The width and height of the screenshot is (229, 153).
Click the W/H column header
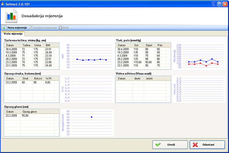[48, 78]
